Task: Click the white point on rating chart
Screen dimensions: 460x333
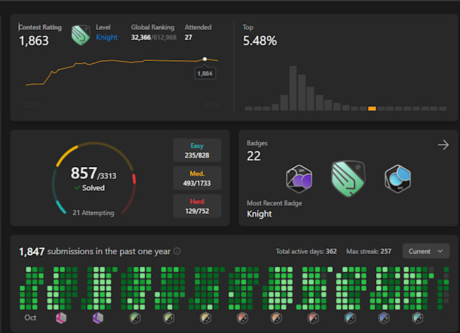Action: point(205,59)
